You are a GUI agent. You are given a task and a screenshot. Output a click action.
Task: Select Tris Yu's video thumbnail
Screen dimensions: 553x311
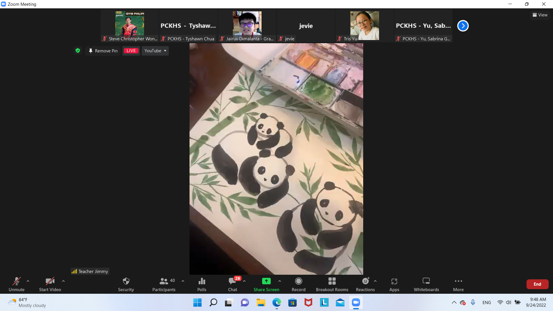[365, 26]
